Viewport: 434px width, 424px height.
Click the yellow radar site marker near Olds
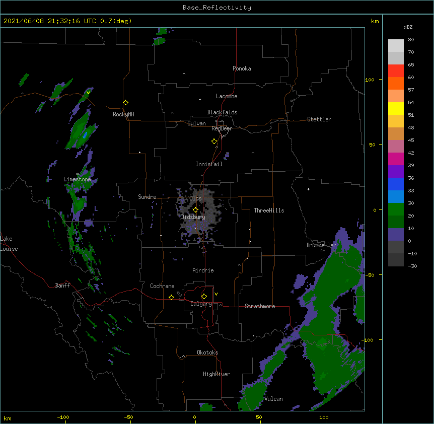point(195,209)
